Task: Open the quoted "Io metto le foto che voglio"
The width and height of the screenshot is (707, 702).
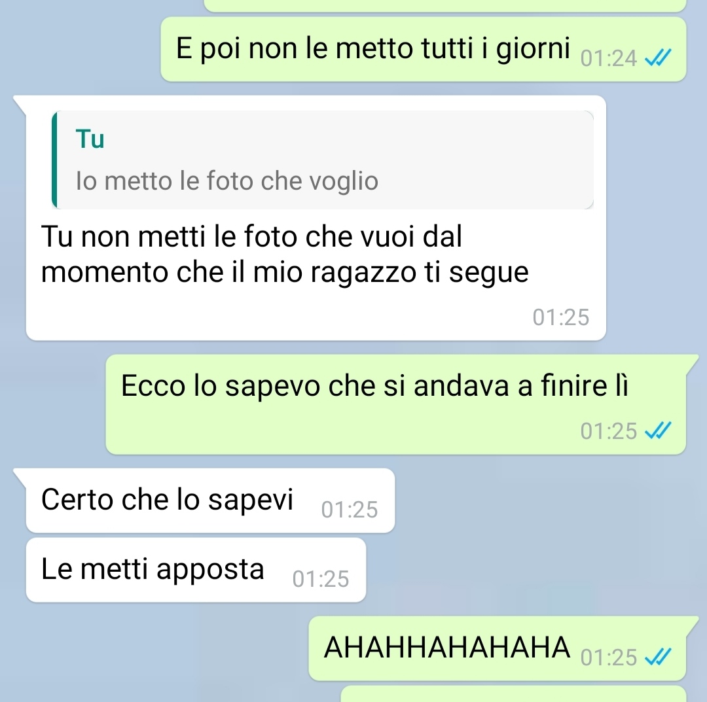Action: pos(322,160)
